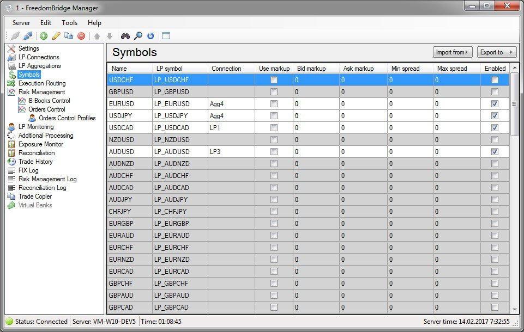Viewport: 524px width, 332px height.
Task: Click the green add (plus) toolbar icon
Action: pos(44,36)
